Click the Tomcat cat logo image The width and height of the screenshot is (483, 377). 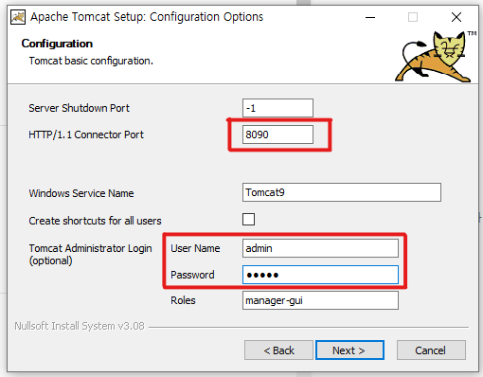click(x=436, y=56)
